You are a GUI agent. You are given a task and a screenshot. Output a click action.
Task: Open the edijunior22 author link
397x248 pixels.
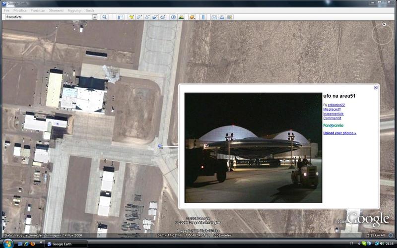coord(336,105)
